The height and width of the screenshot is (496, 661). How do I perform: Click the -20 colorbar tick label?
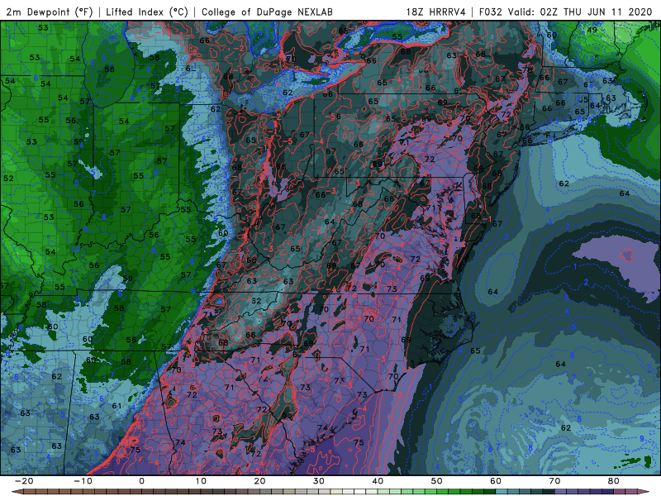coord(24,481)
